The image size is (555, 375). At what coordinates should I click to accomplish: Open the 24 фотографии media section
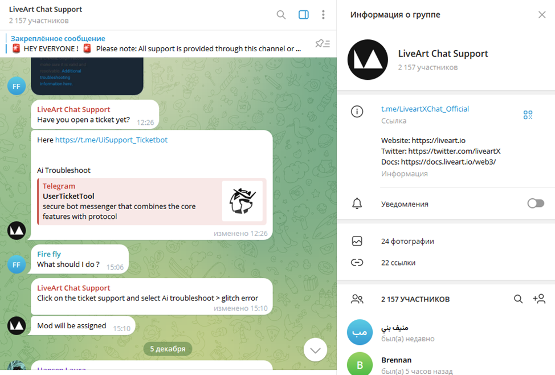click(x=446, y=241)
